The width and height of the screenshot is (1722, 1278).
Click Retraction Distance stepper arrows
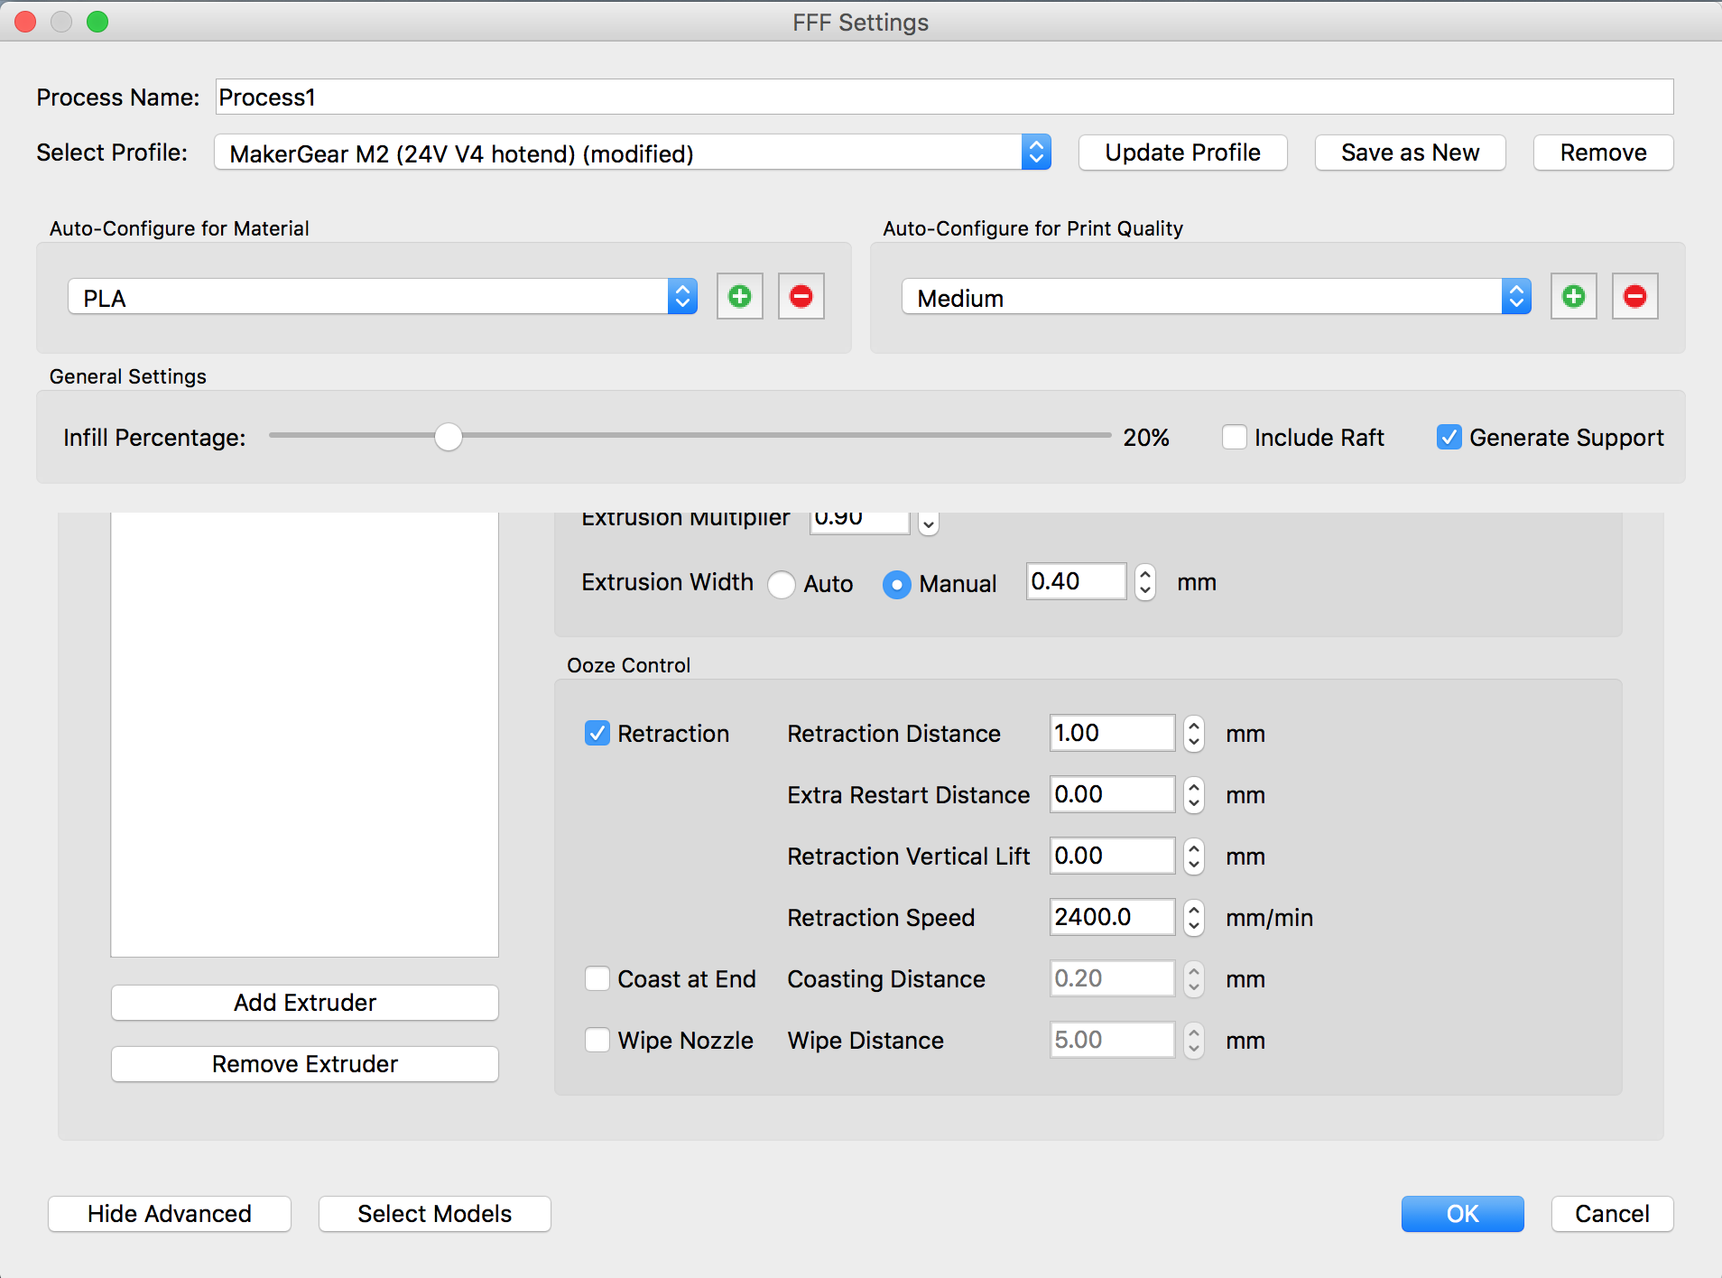point(1193,734)
